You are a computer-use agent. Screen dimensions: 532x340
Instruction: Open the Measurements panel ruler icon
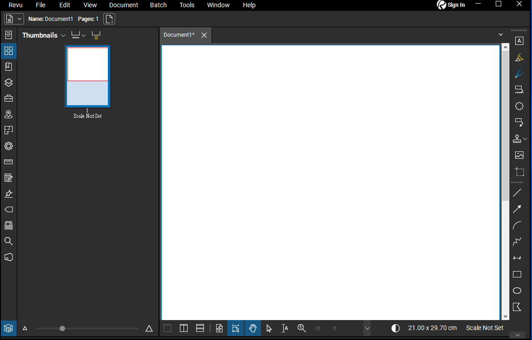pos(9,162)
